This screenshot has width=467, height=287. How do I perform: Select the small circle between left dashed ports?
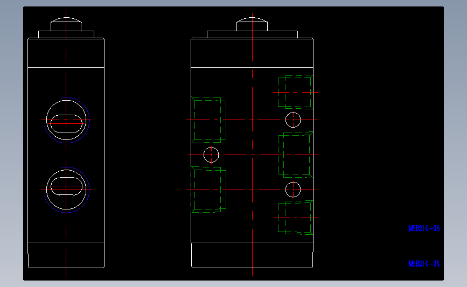pyautogui.click(x=211, y=155)
